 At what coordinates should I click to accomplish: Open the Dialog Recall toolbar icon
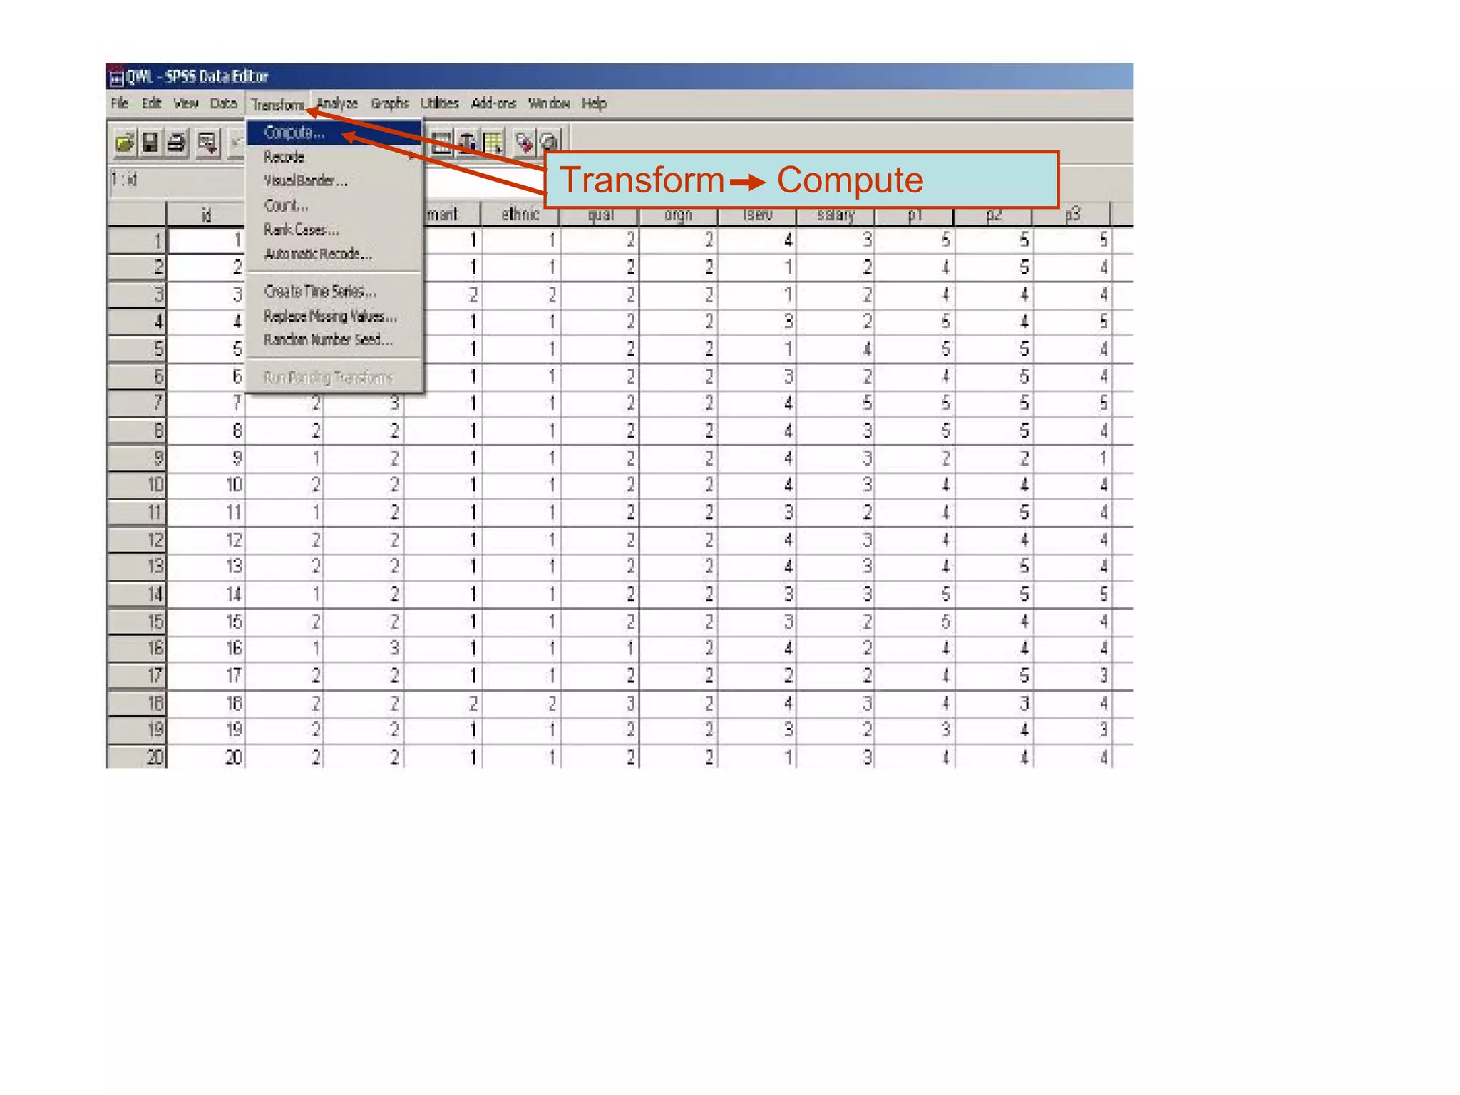[x=207, y=143]
